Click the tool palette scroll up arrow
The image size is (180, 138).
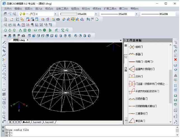[170, 45]
